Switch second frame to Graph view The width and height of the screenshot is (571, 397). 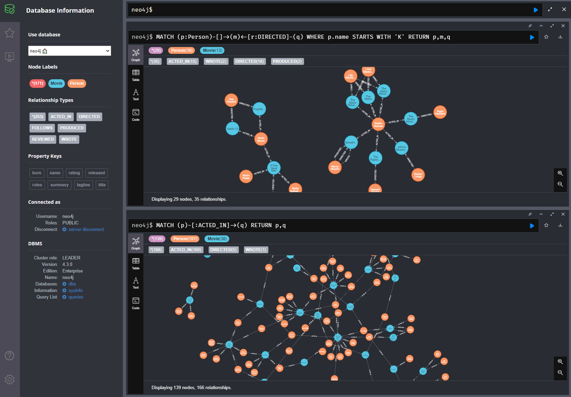(136, 243)
